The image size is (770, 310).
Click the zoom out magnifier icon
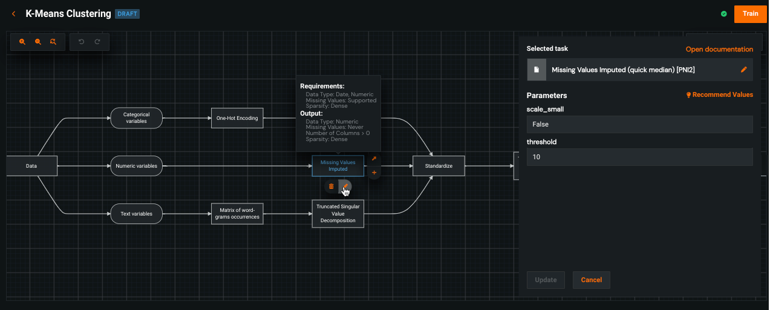click(38, 42)
